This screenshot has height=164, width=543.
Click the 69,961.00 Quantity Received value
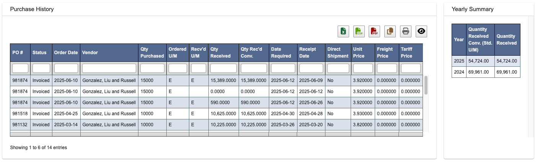click(x=507, y=72)
